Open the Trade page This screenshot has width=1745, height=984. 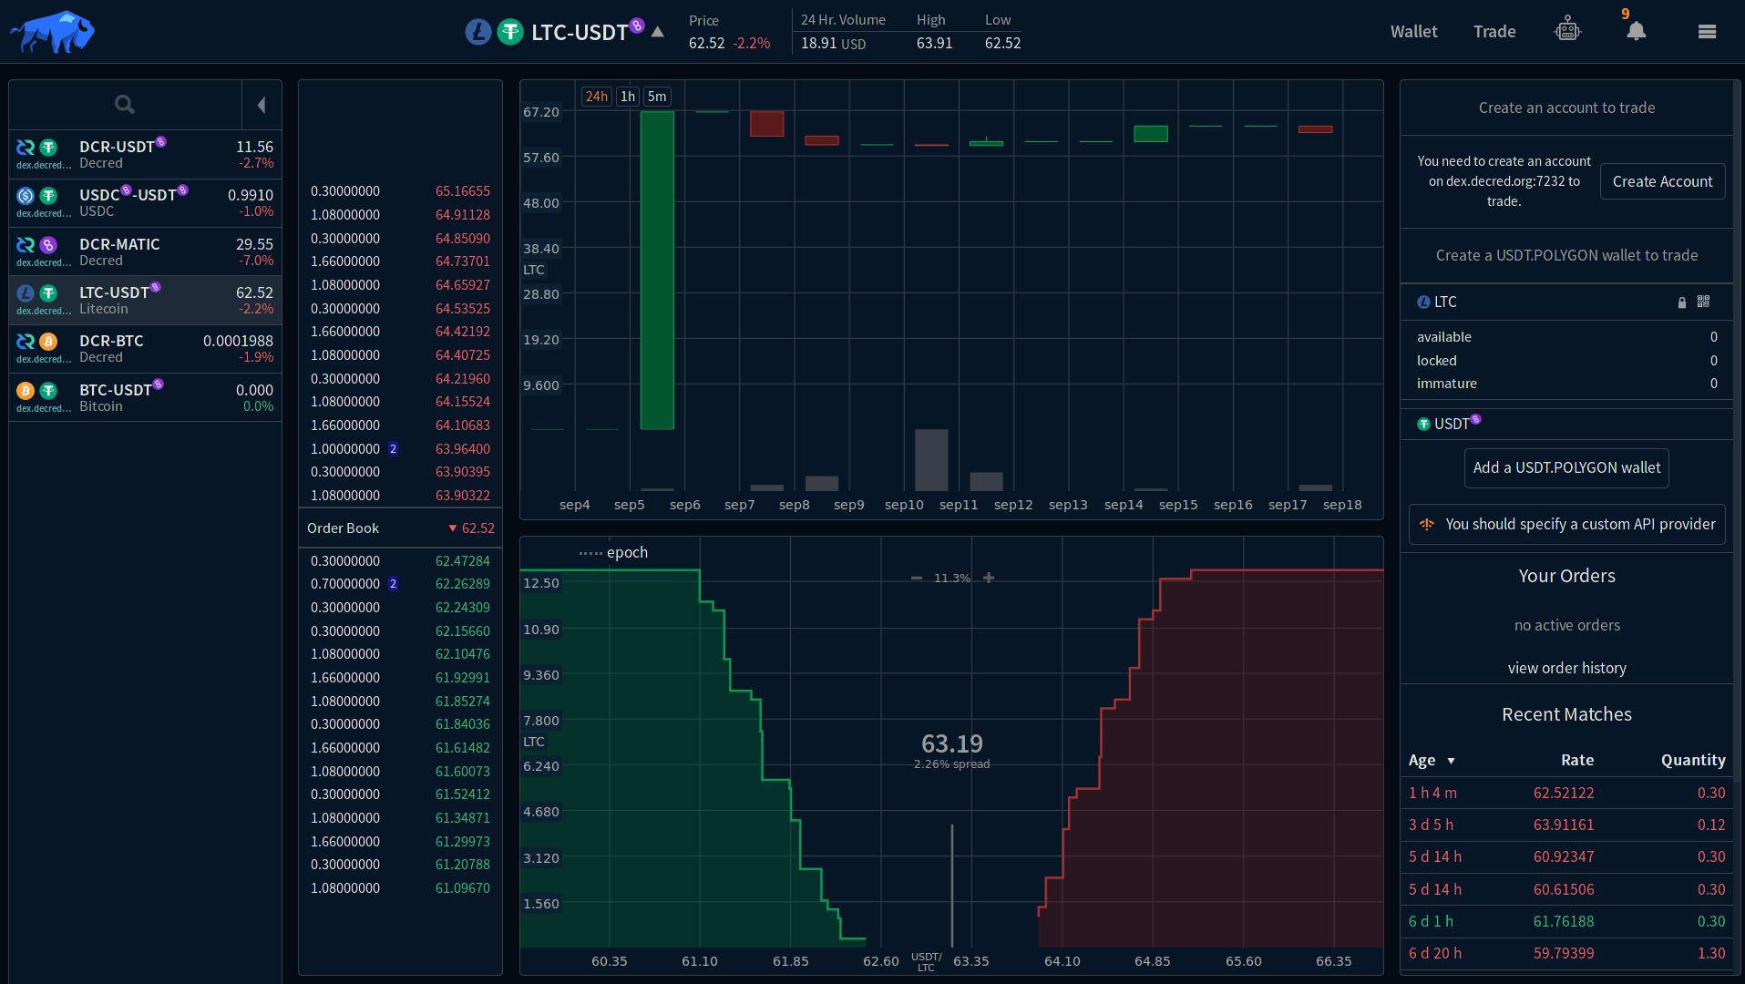click(x=1494, y=32)
